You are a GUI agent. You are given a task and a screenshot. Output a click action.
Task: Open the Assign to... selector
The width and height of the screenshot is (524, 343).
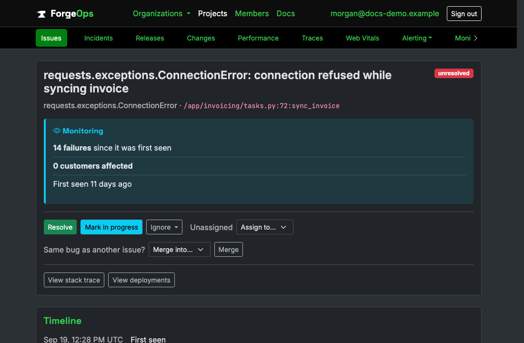[x=265, y=227]
